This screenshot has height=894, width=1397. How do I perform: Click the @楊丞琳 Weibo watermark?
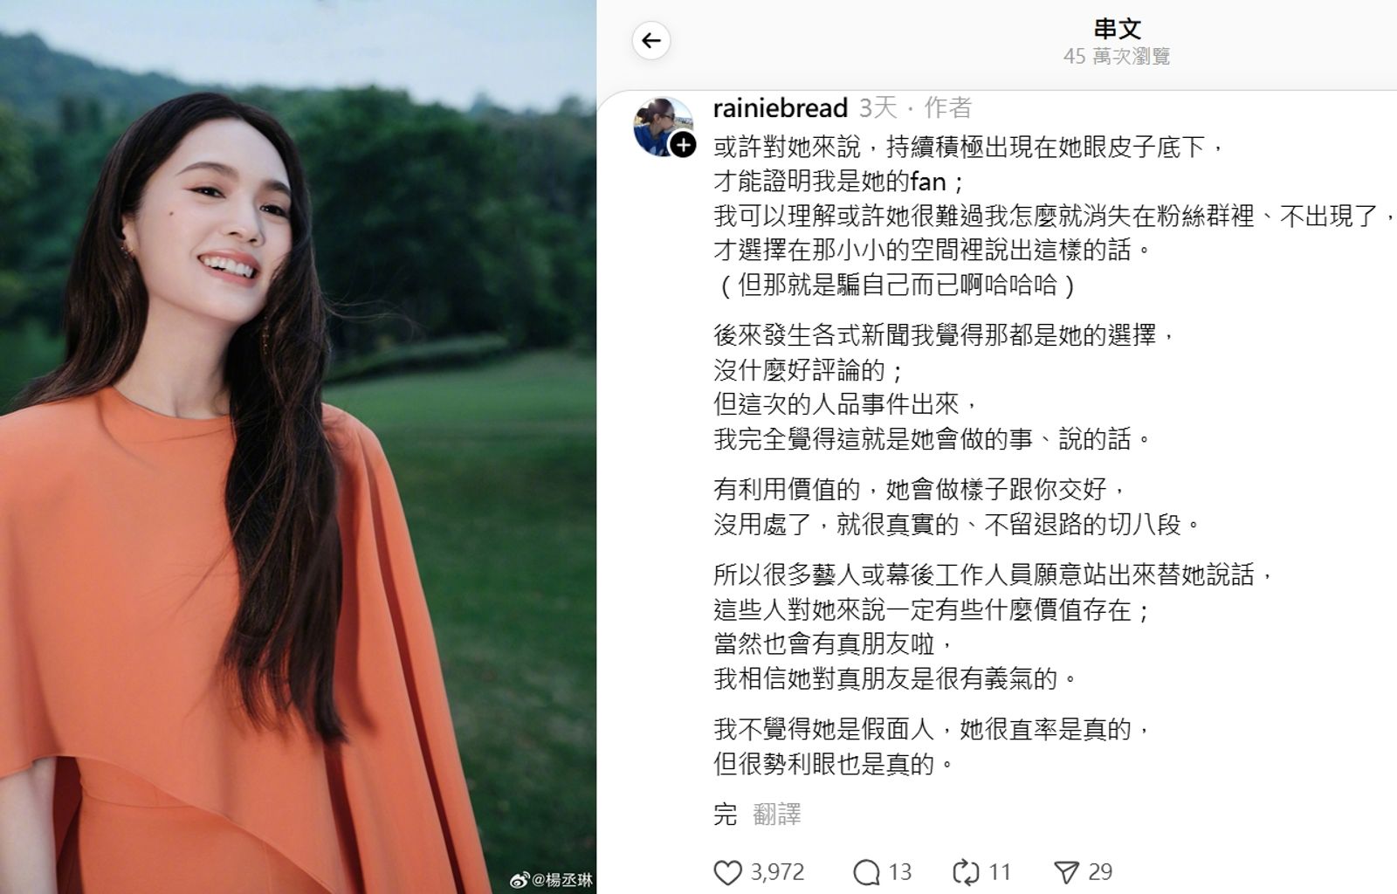click(550, 879)
